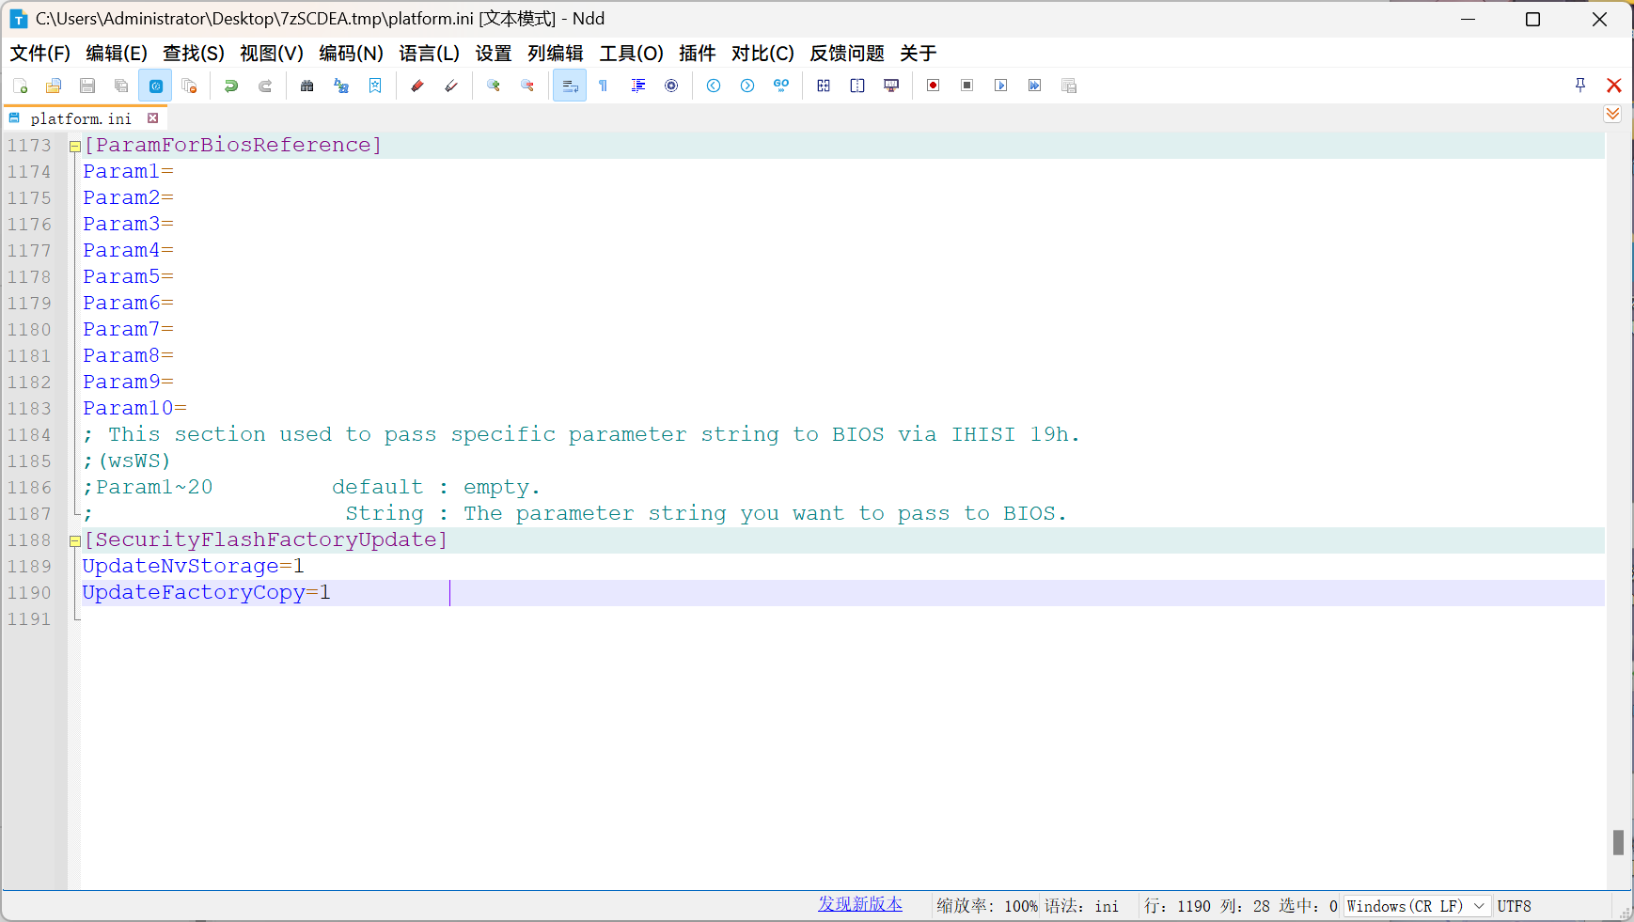
Task: Click the open file folder icon
Action: (x=54, y=86)
